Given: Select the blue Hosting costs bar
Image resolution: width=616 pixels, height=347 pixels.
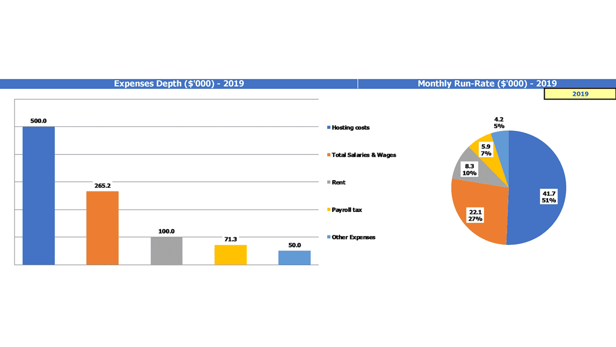Looking at the screenshot, I should 38,196.
